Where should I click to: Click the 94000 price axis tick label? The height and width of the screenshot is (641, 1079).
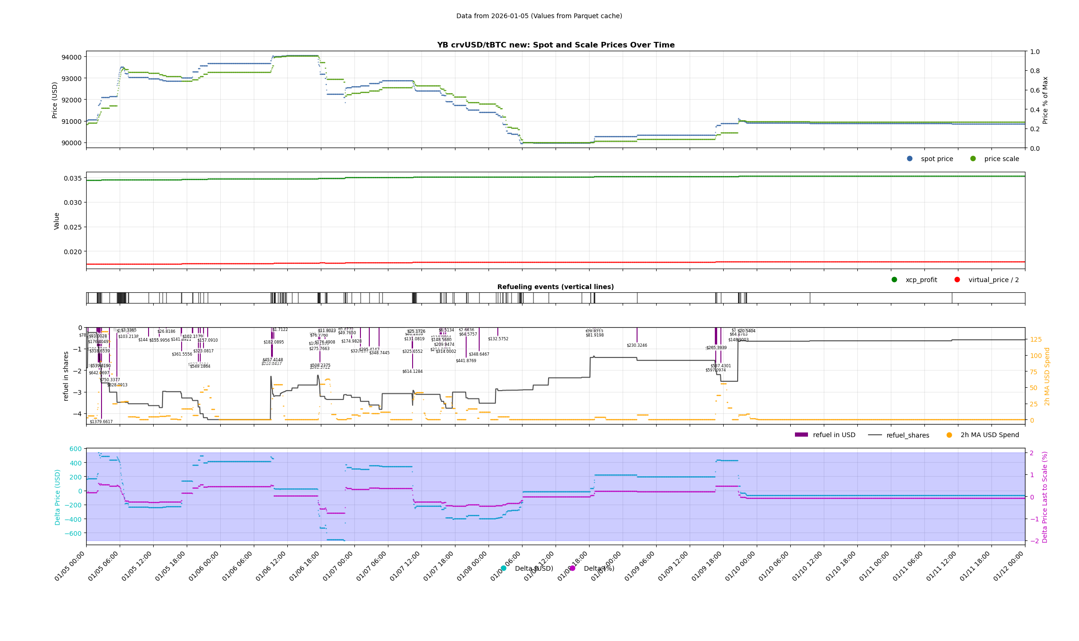click(71, 57)
